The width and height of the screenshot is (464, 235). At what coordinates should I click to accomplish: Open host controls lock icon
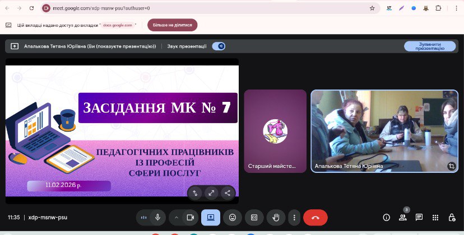[x=452, y=217]
